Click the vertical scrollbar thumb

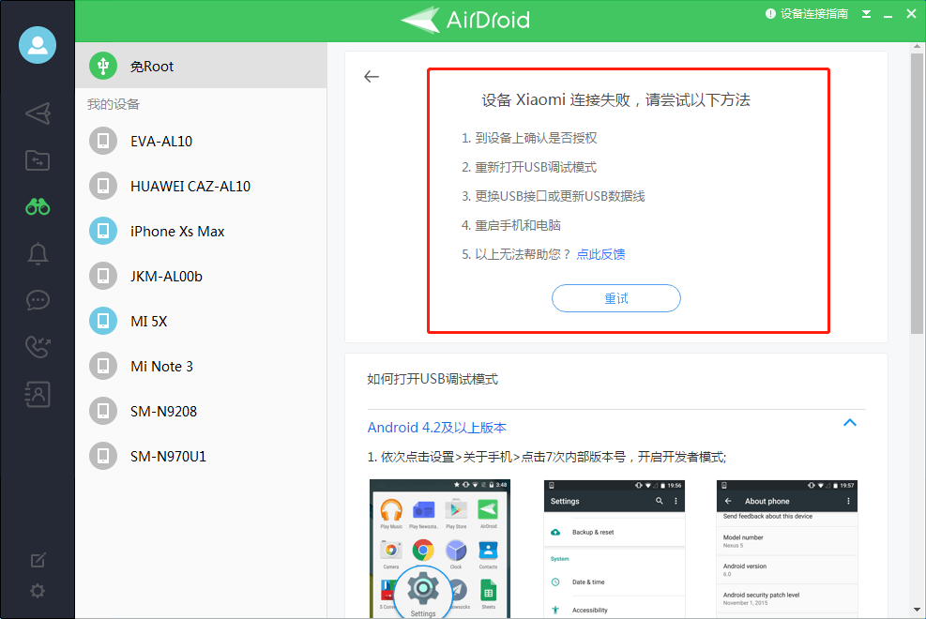tap(917, 194)
